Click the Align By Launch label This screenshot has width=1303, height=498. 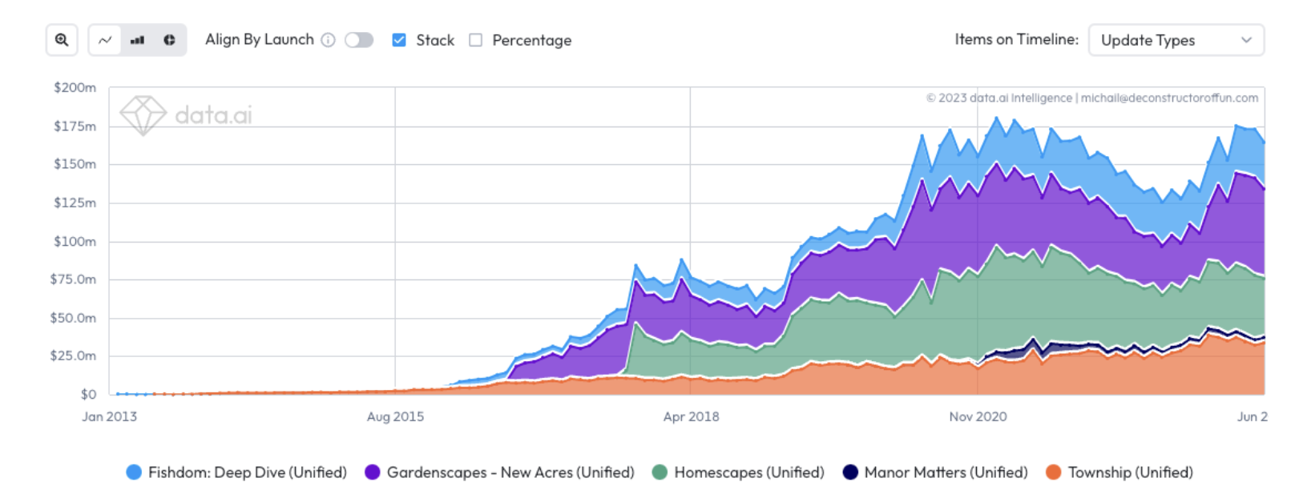click(x=260, y=39)
